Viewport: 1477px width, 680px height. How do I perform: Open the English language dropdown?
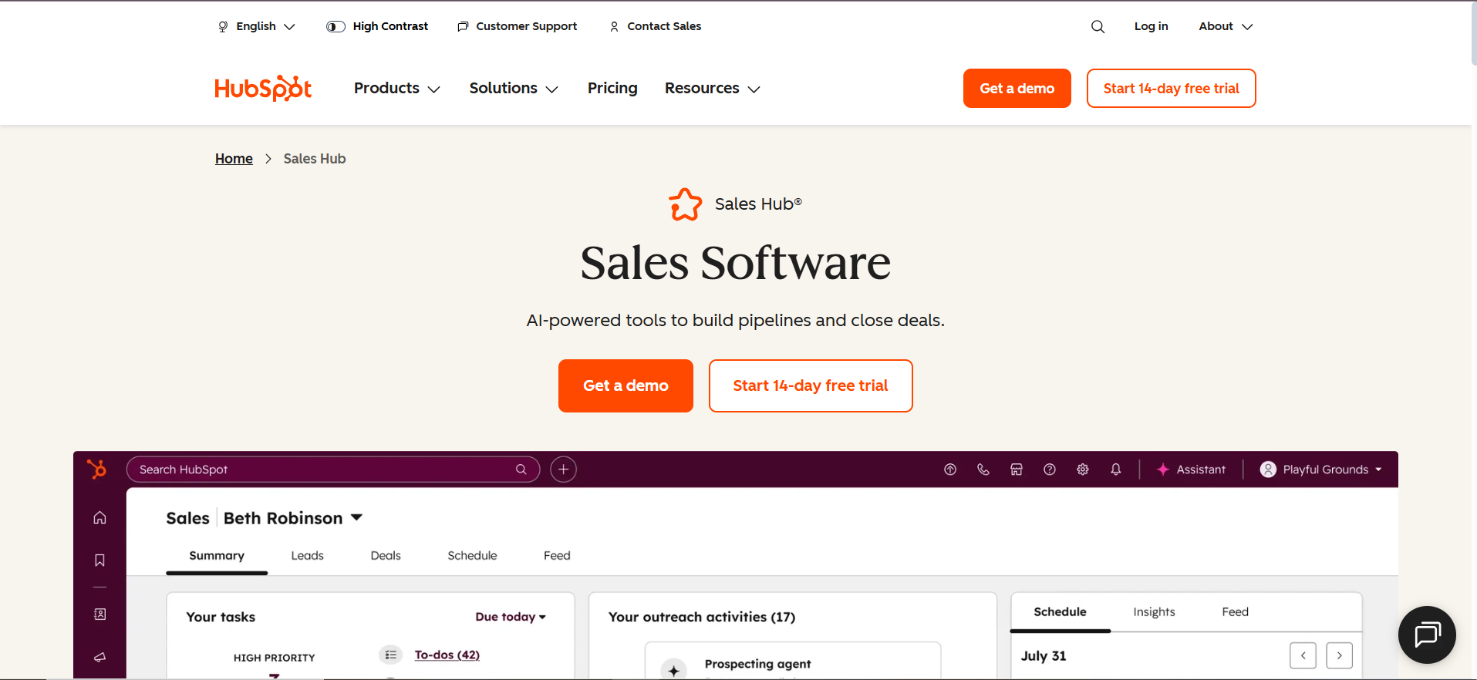click(x=257, y=26)
